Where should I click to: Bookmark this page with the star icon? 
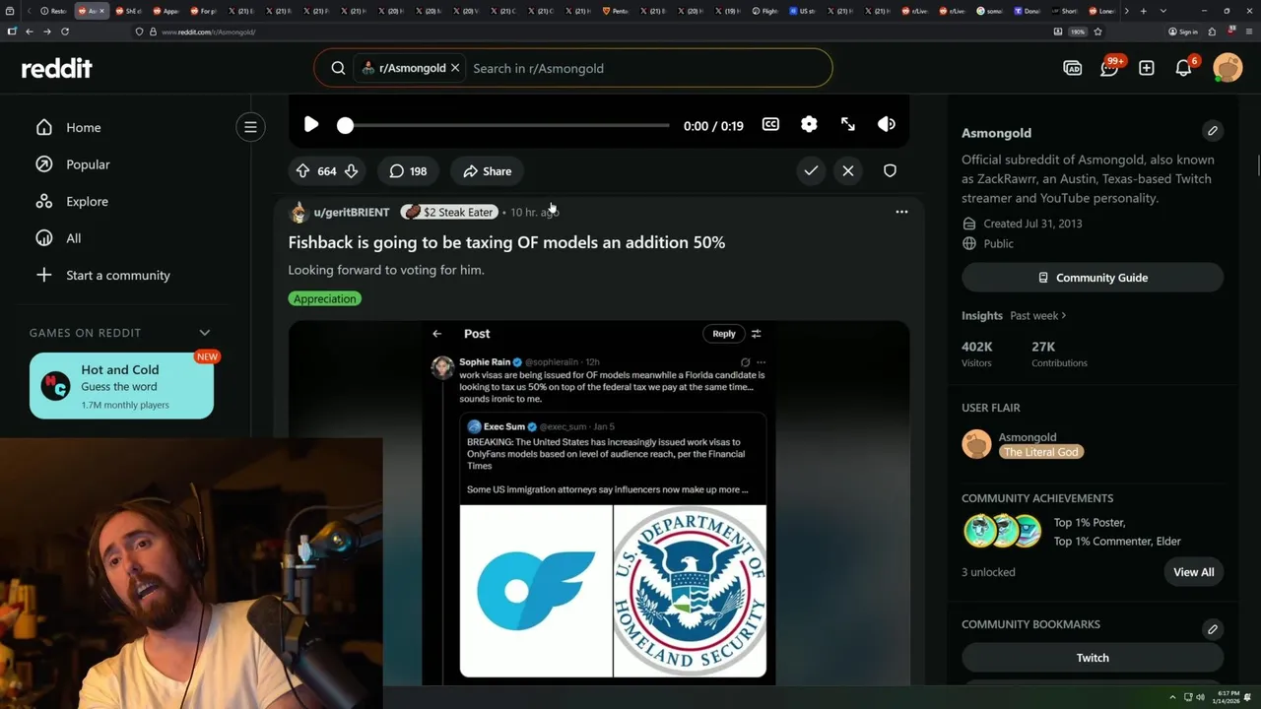click(x=1097, y=32)
